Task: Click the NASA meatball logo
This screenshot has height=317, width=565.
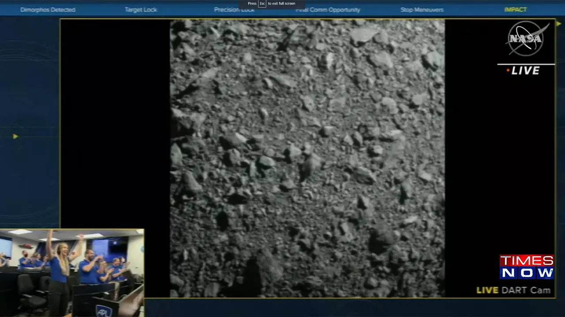Action: (x=526, y=39)
